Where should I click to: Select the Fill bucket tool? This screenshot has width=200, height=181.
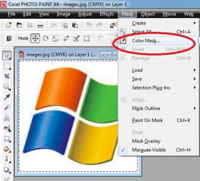coord(7,149)
